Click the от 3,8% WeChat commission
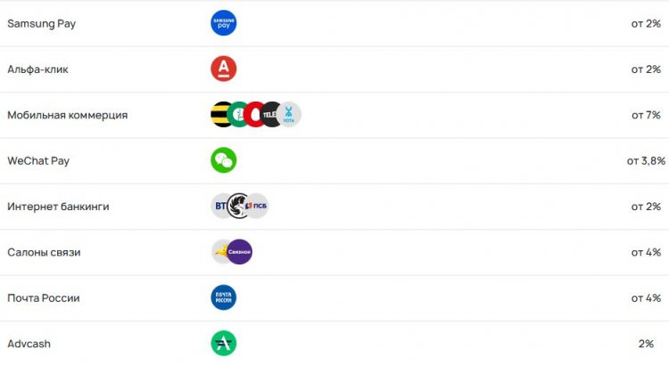The height and width of the screenshot is (366, 669). [x=646, y=160]
